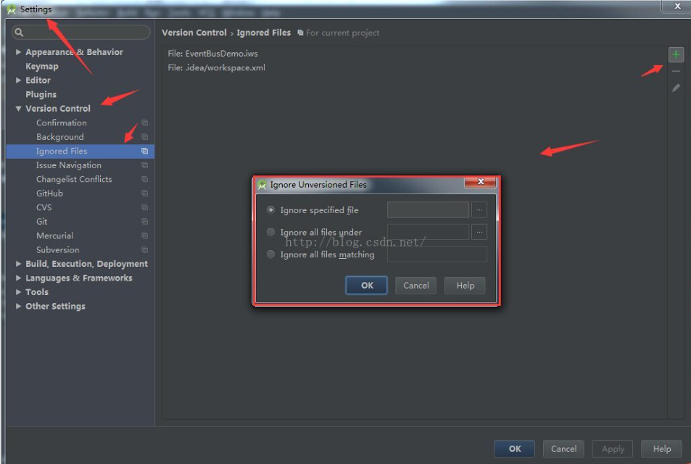Open Git version control settings

pos(41,221)
